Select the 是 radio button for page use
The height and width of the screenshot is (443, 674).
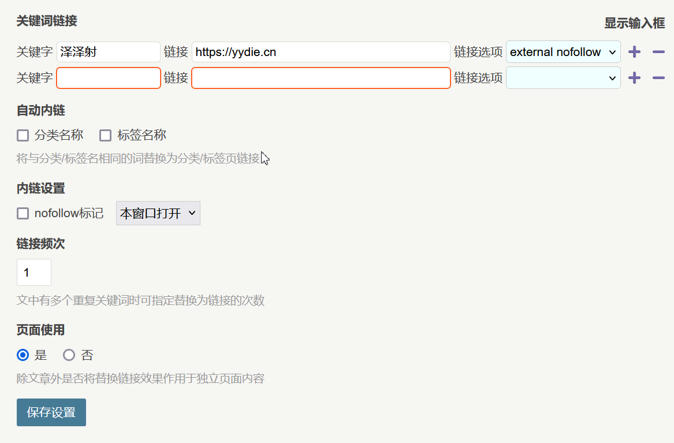click(23, 355)
